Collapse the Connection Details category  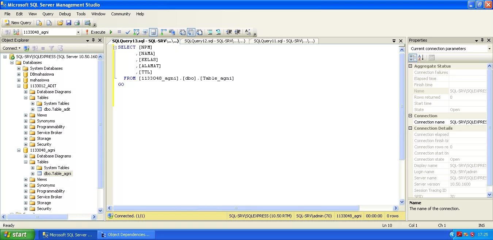(410, 128)
